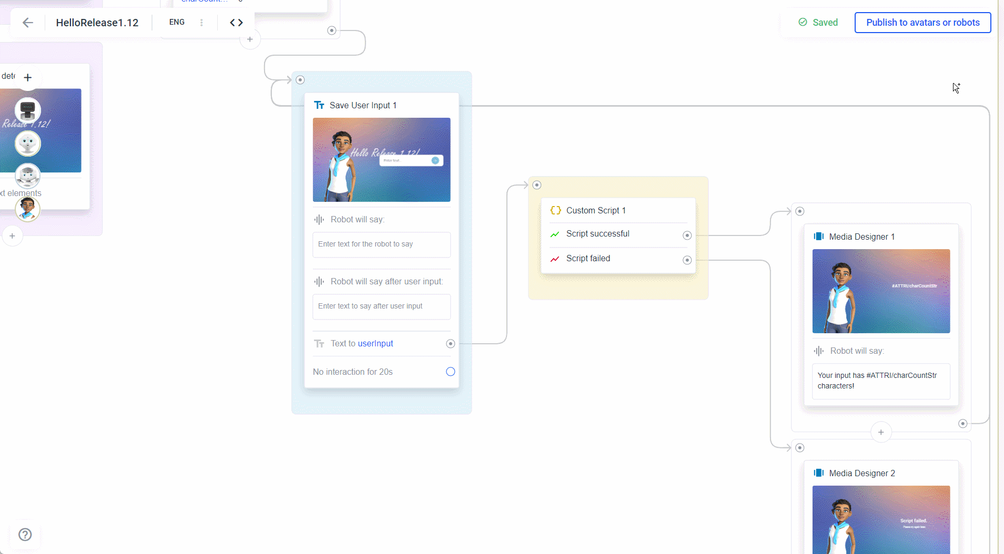Open the Media Designer 1 preview thumbnail

(x=881, y=291)
